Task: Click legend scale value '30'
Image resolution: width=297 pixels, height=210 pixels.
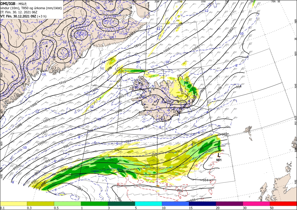Action: click(x=244, y=208)
